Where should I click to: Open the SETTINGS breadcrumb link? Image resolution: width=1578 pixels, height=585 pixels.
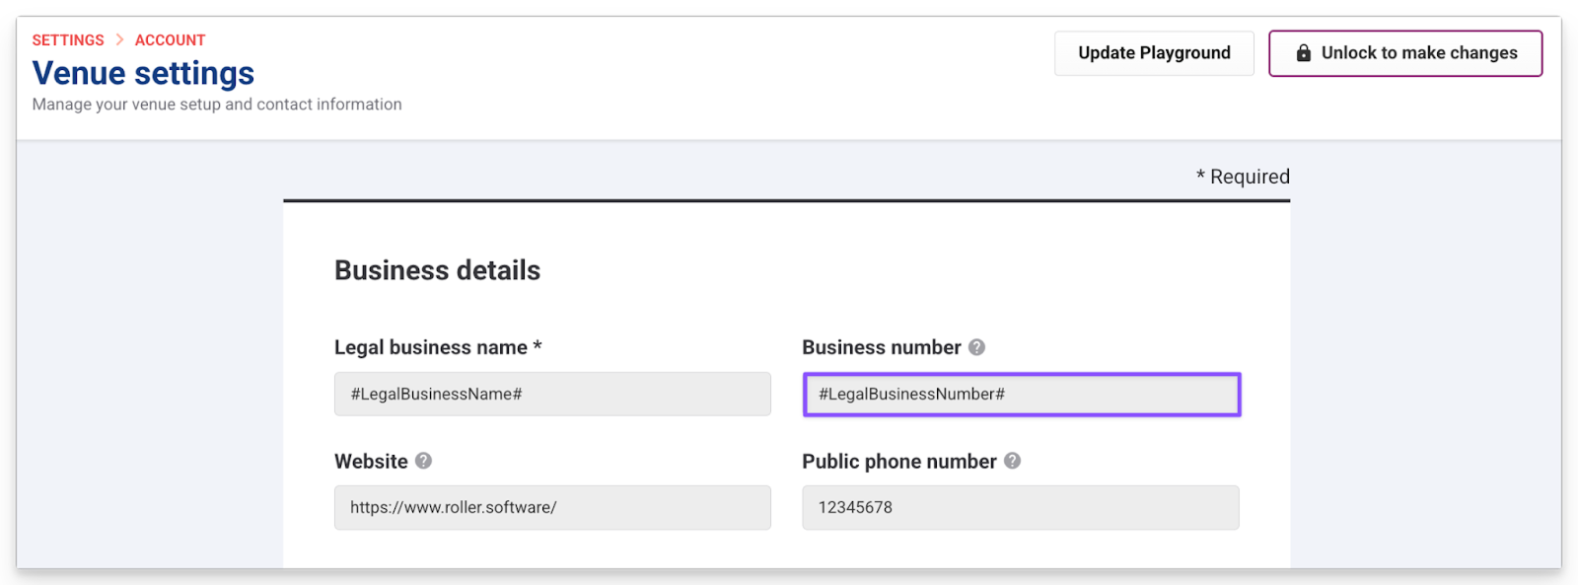(67, 39)
